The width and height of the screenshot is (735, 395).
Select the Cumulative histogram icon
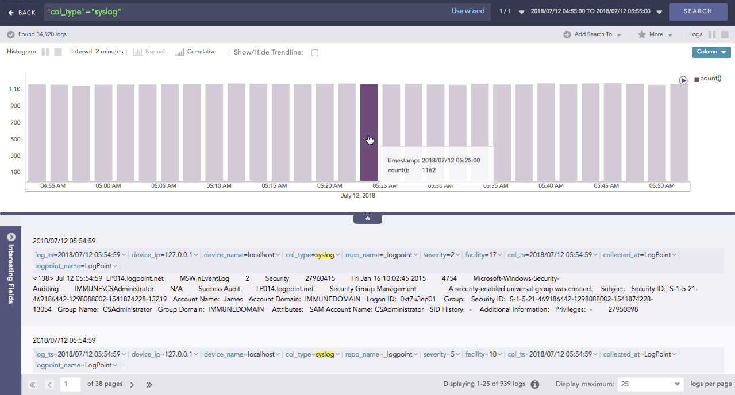click(179, 51)
